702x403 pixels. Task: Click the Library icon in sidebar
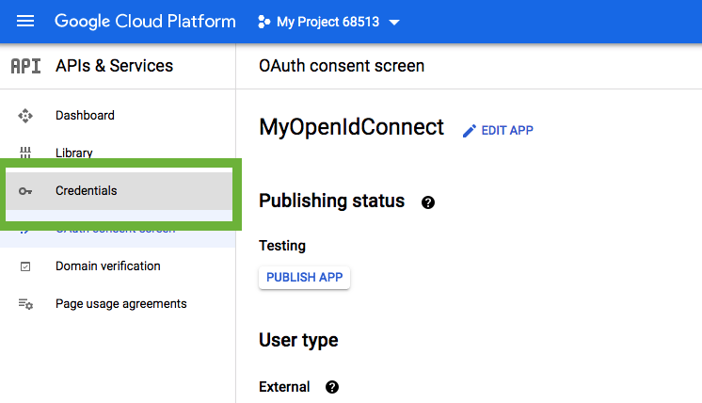tap(25, 153)
